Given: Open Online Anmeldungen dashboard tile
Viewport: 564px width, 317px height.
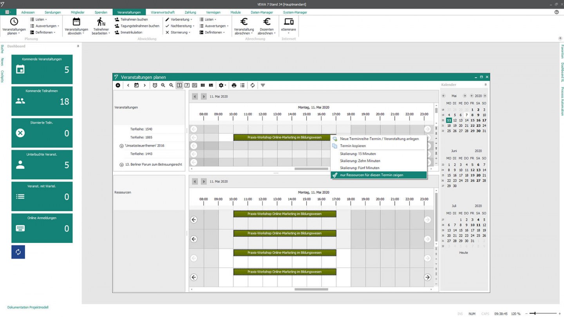Looking at the screenshot, I should coord(42,228).
